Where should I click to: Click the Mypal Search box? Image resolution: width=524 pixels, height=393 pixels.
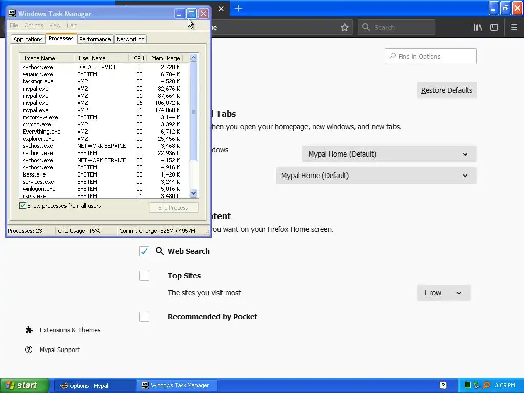(x=397, y=28)
